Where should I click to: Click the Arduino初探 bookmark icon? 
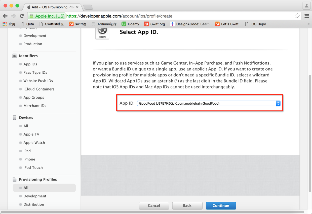tap(94, 24)
